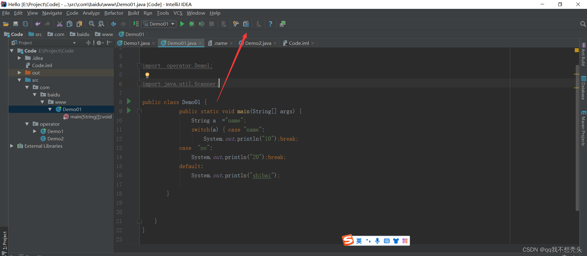Image resolution: width=587 pixels, height=256 pixels.
Task: Save all with the floppy disk icon
Action: click(x=16, y=24)
